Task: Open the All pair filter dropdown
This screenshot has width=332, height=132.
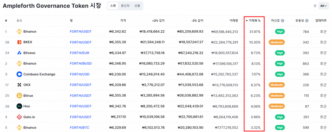Action: point(324,6)
